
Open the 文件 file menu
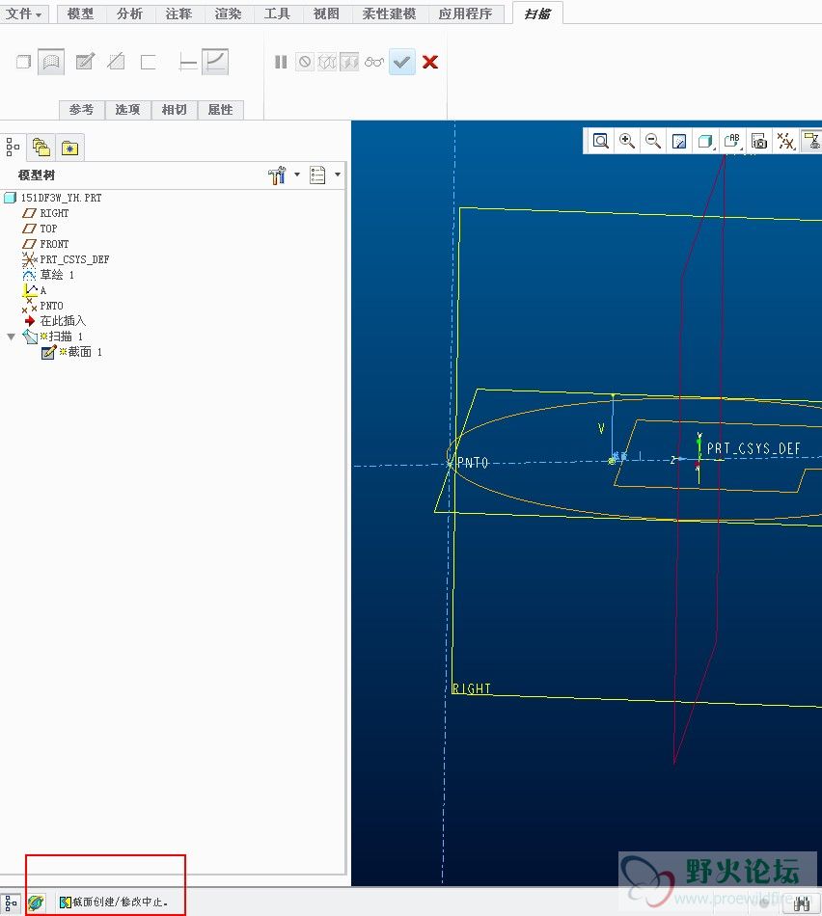pyautogui.click(x=24, y=13)
